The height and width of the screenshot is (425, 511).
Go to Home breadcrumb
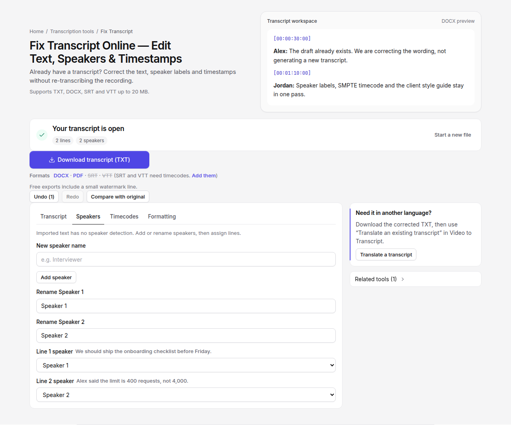[x=36, y=32]
